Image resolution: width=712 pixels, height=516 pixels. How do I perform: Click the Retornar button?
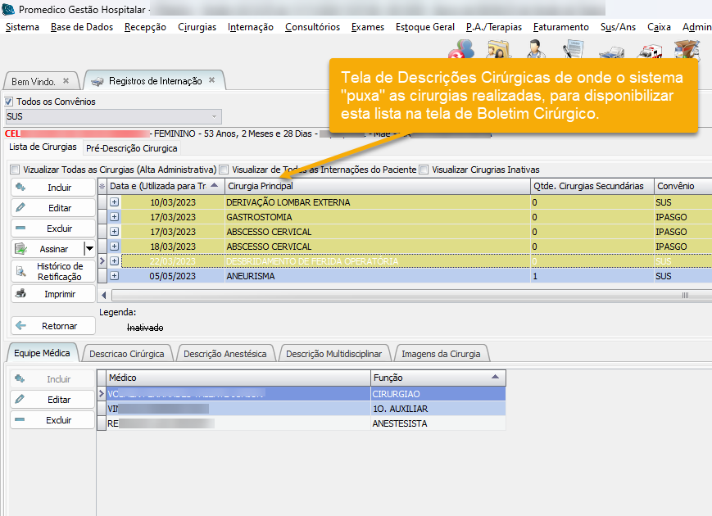click(52, 326)
